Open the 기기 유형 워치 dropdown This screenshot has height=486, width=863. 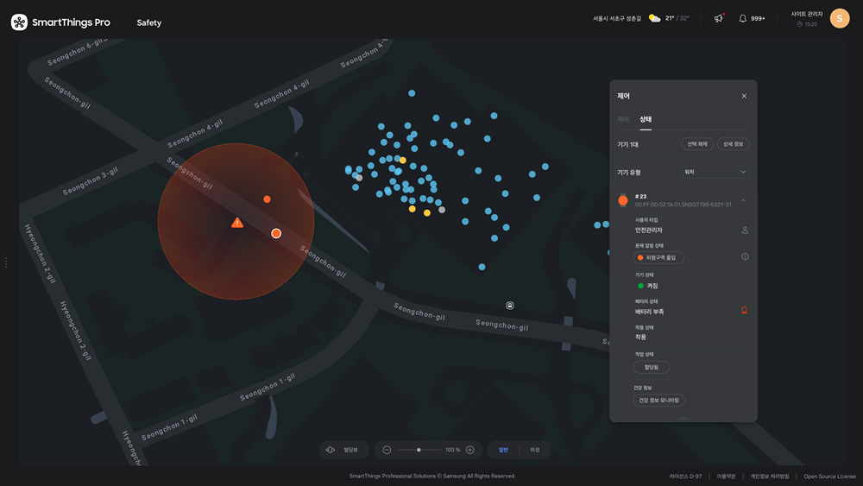tap(715, 172)
